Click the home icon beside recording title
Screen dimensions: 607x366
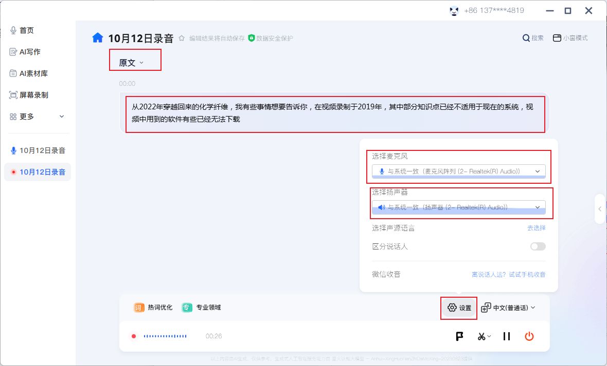click(98, 38)
